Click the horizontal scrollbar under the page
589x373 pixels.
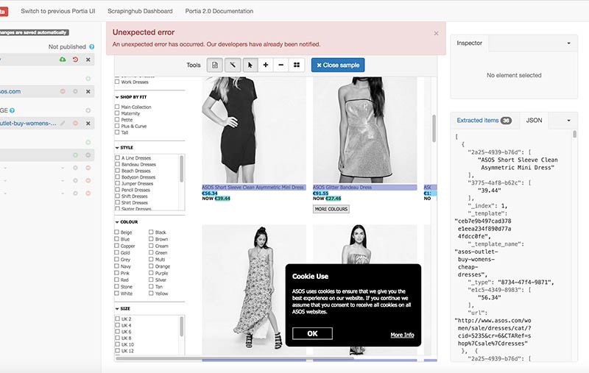[234, 358]
